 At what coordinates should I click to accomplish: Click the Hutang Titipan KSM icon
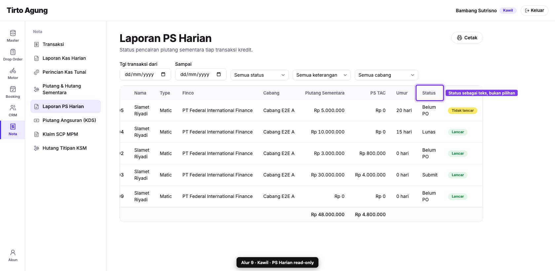point(37,148)
